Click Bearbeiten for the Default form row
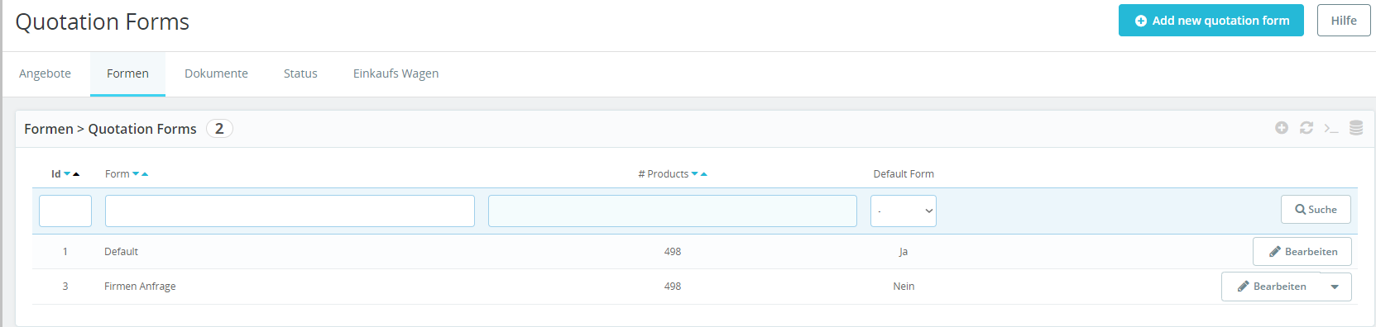1376x327 pixels. coord(1302,252)
